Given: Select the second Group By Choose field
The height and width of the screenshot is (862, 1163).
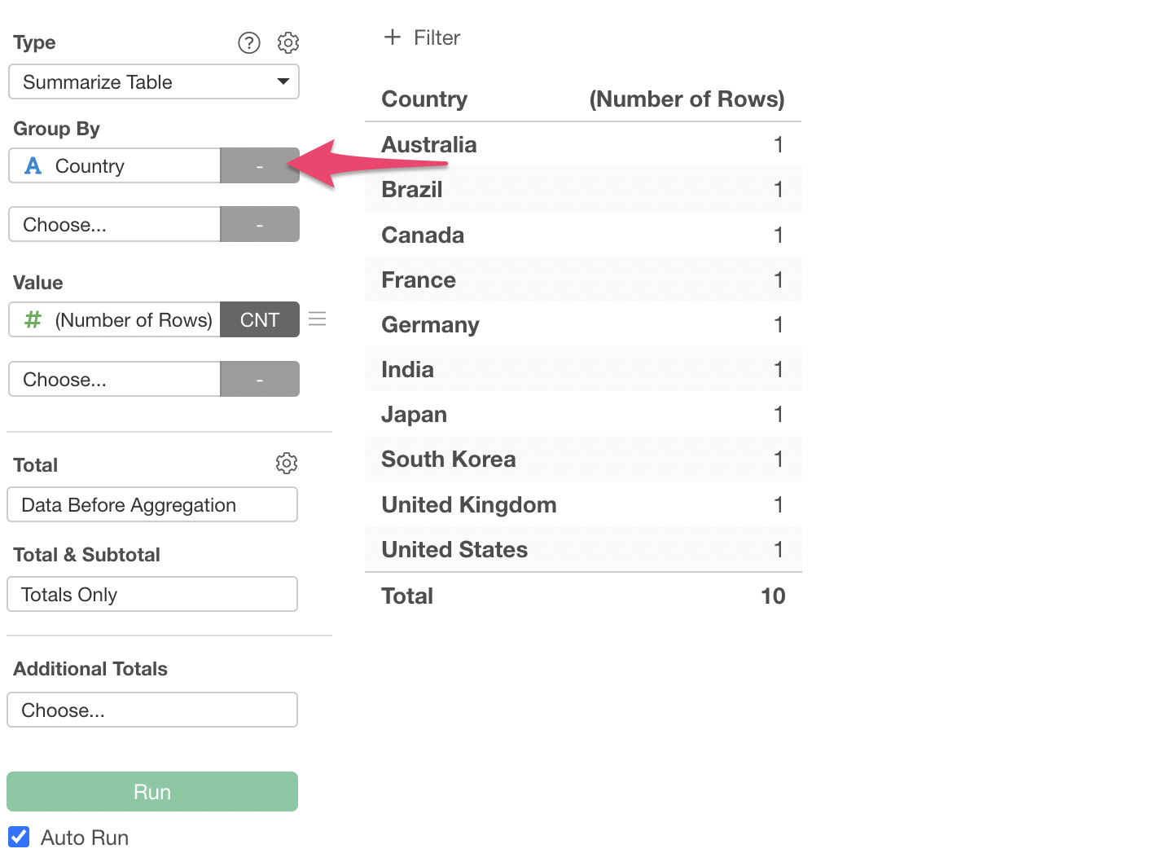Looking at the screenshot, I should [114, 225].
